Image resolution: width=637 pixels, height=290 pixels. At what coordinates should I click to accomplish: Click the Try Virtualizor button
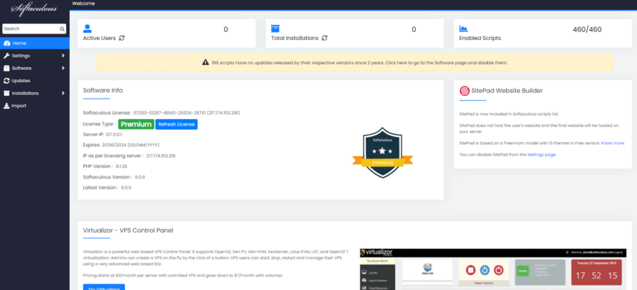pyautogui.click(x=104, y=287)
